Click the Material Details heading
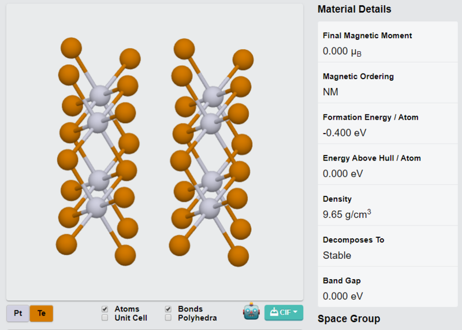The height and width of the screenshot is (330, 462). coord(355,9)
